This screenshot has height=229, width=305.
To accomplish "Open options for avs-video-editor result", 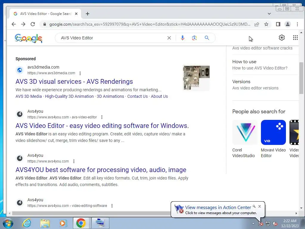I will click(x=102, y=117).
